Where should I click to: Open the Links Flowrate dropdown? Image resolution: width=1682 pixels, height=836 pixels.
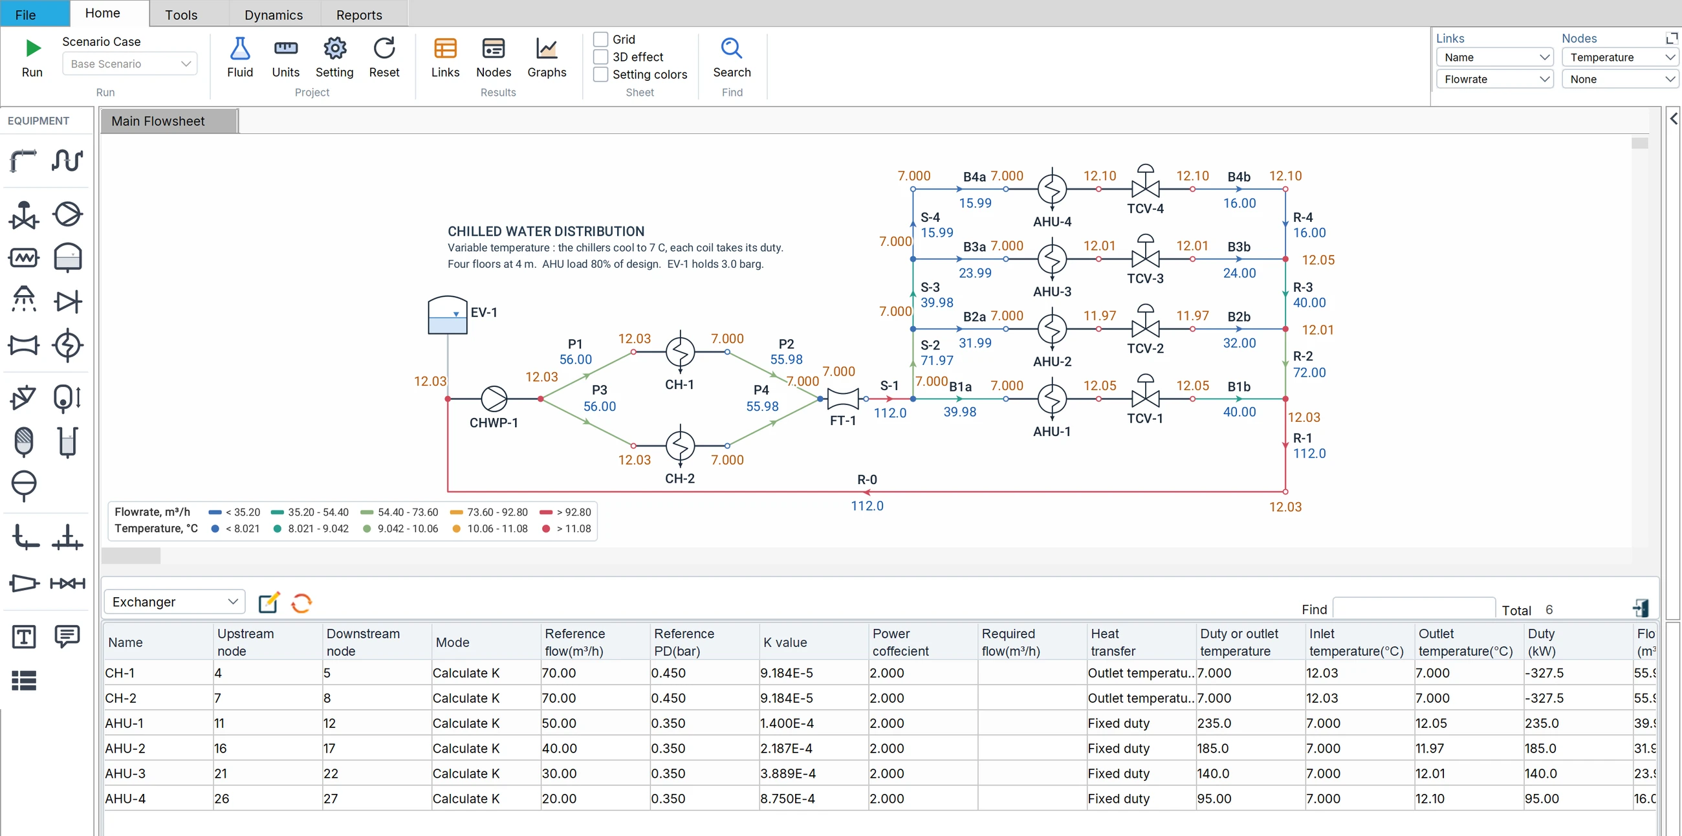(1494, 79)
